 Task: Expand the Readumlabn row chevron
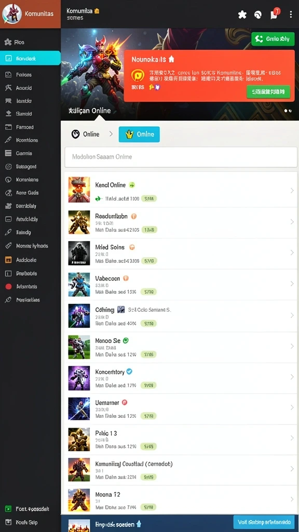(x=292, y=221)
